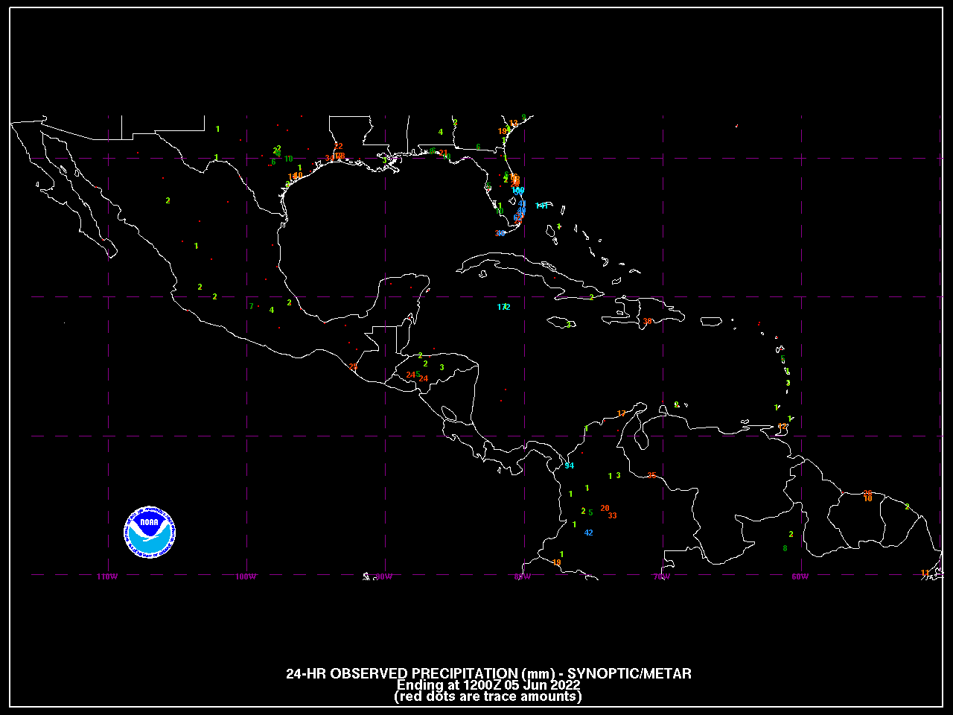
Task: Click the '38' value on Hispaniola
Action: point(647,322)
